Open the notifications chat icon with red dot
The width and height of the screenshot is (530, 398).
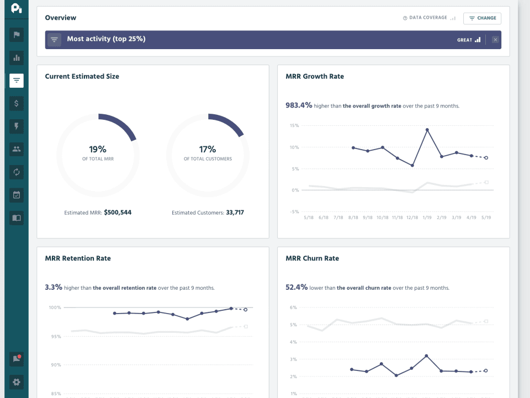[x=17, y=359]
